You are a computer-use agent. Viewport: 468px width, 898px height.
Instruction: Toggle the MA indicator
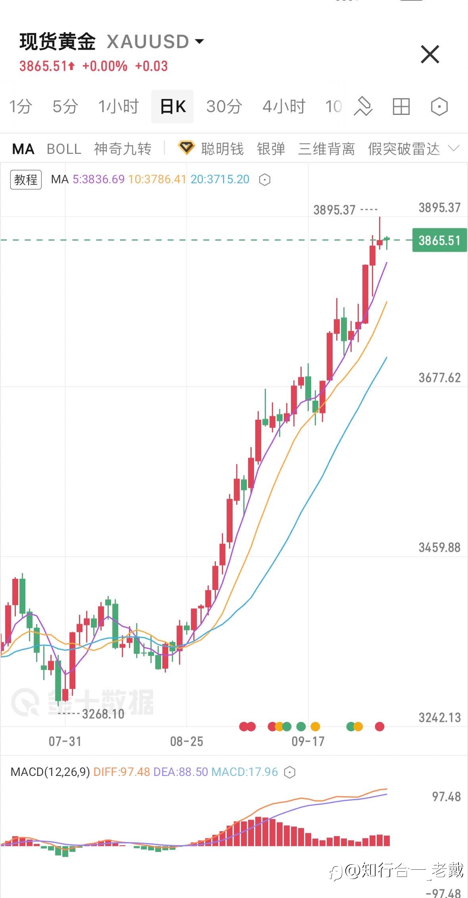[x=23, y=149]
